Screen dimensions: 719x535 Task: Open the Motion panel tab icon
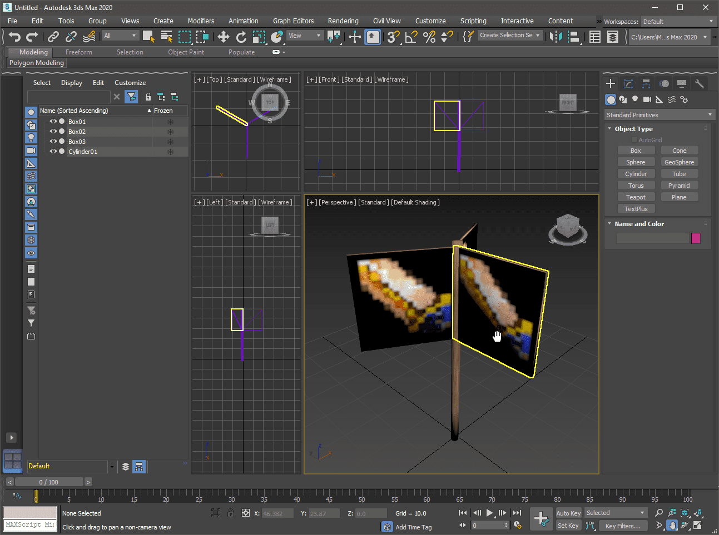coord(664,83)
